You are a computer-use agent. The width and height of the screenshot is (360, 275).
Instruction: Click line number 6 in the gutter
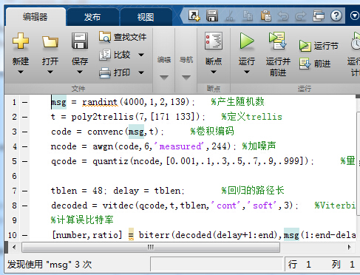(x=14, y=176)
